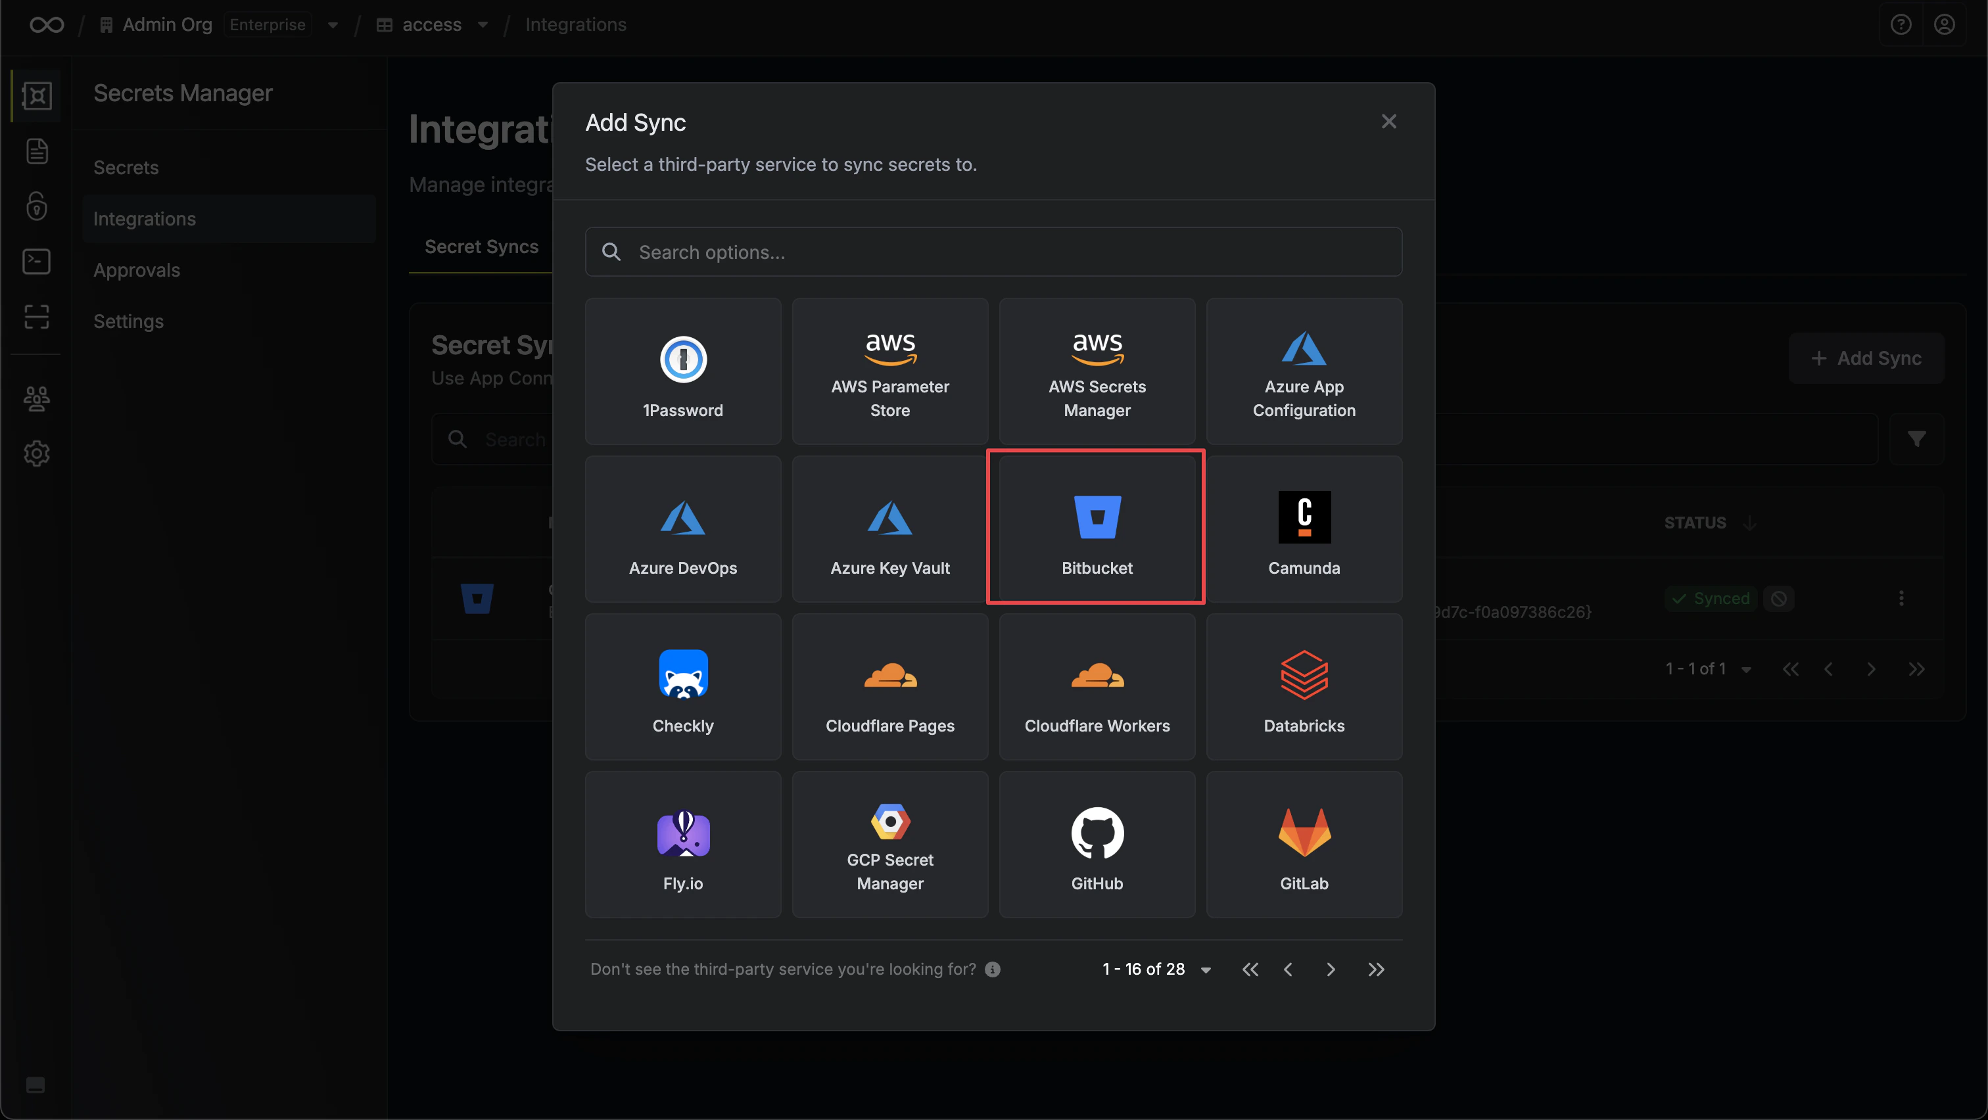This screenshot has height=1120, width=1988.
Task: Select the Checkly integration card
Action: point(683,686)
